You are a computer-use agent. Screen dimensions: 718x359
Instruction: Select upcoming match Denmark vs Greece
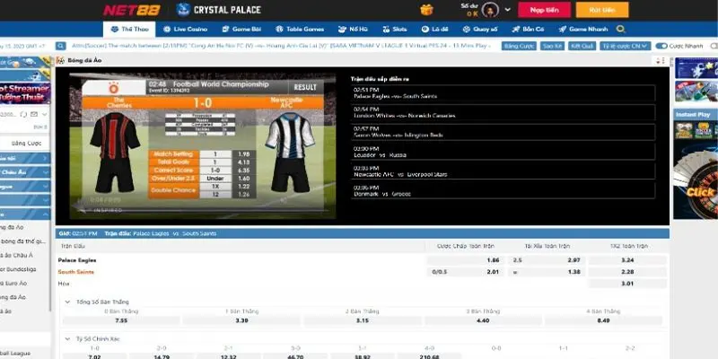503,190
